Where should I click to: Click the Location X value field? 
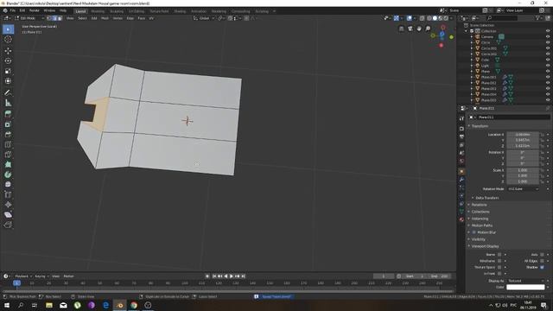523,135
